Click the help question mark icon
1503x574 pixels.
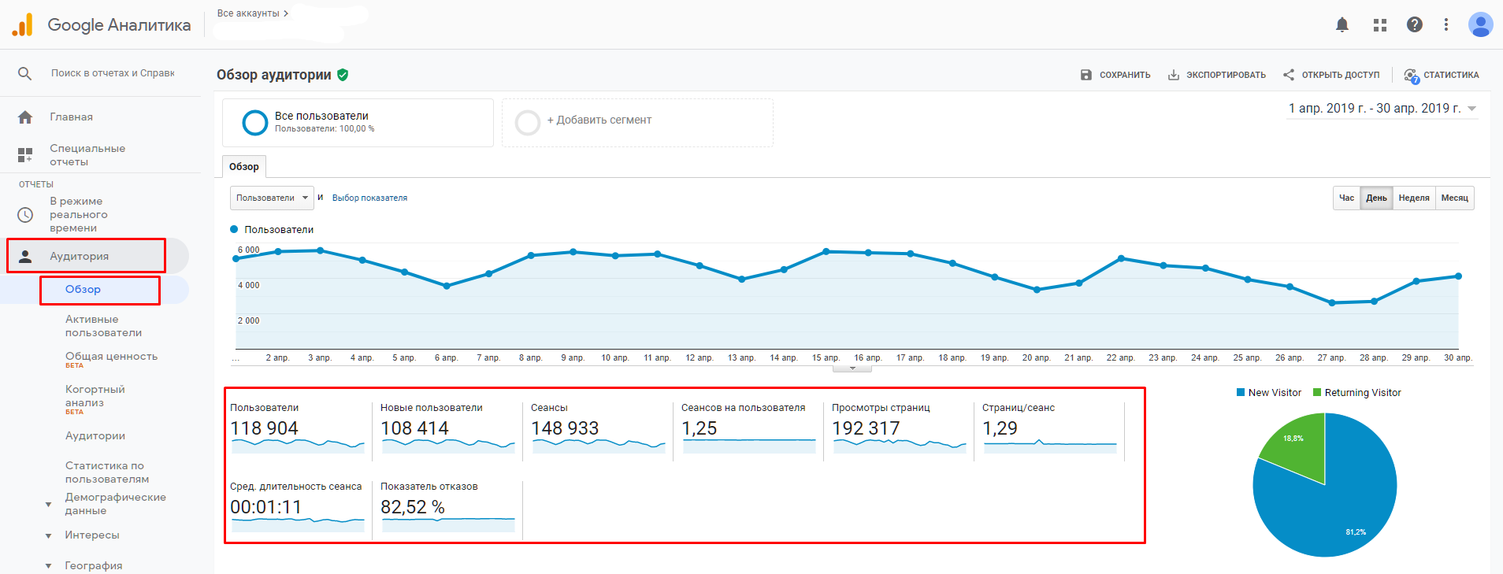1415,25
